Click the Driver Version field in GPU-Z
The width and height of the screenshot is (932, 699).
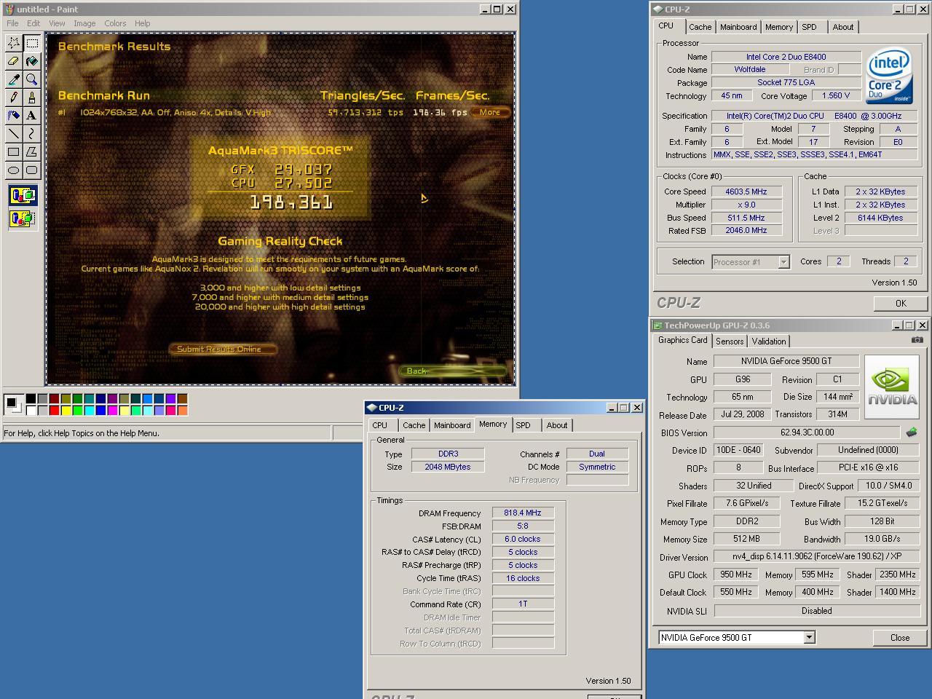816,556
